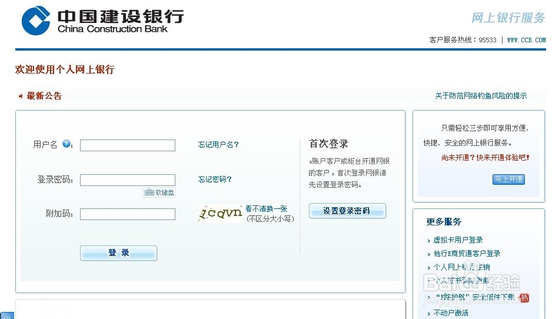Viewport: 552px width, 319px height.
Task: Click the red arrow beside 最新公告
Action: (x=21, y=96)
